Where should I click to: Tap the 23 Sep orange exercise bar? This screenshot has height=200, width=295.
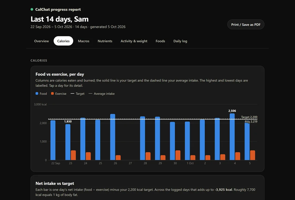[x=73, y=155]
